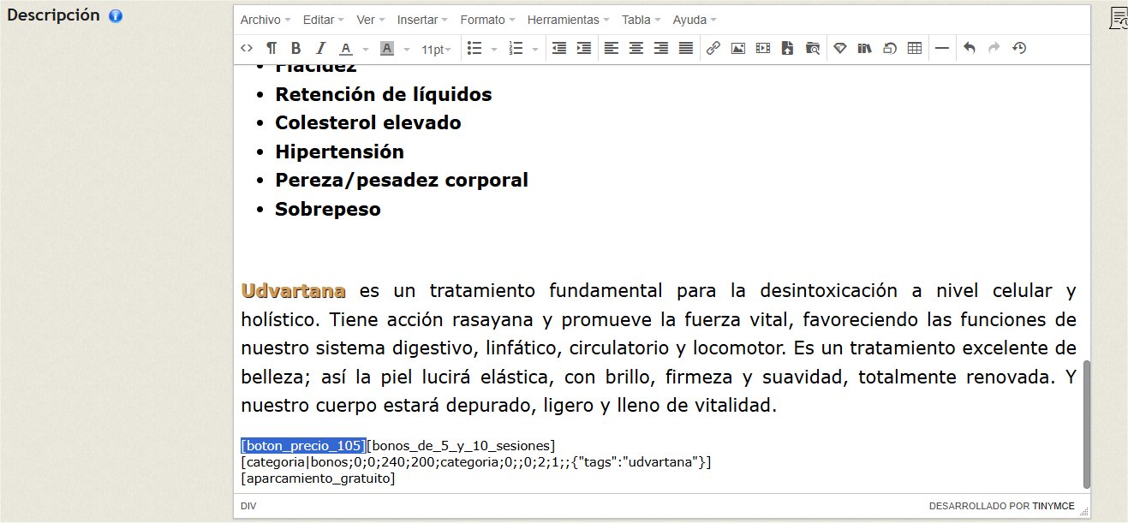1128x523 pixels.
Task: Insert a numbered list
Action: [x=516, y=49]
